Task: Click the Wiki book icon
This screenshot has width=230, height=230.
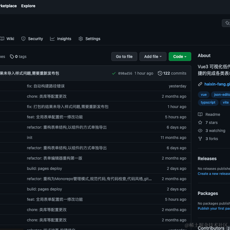Action: [2, 39]
